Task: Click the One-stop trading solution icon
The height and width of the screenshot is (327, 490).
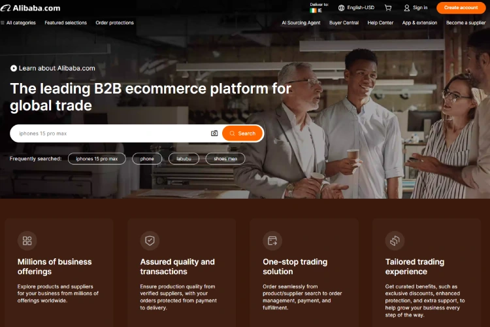Action: coord(272,241)
